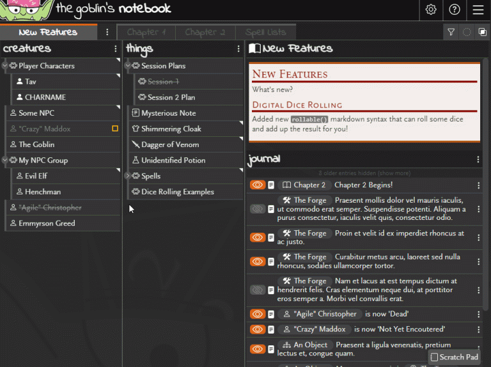491x367 pixels.
Task: Collapse the Session Plans group
Action: click(128, 66)
